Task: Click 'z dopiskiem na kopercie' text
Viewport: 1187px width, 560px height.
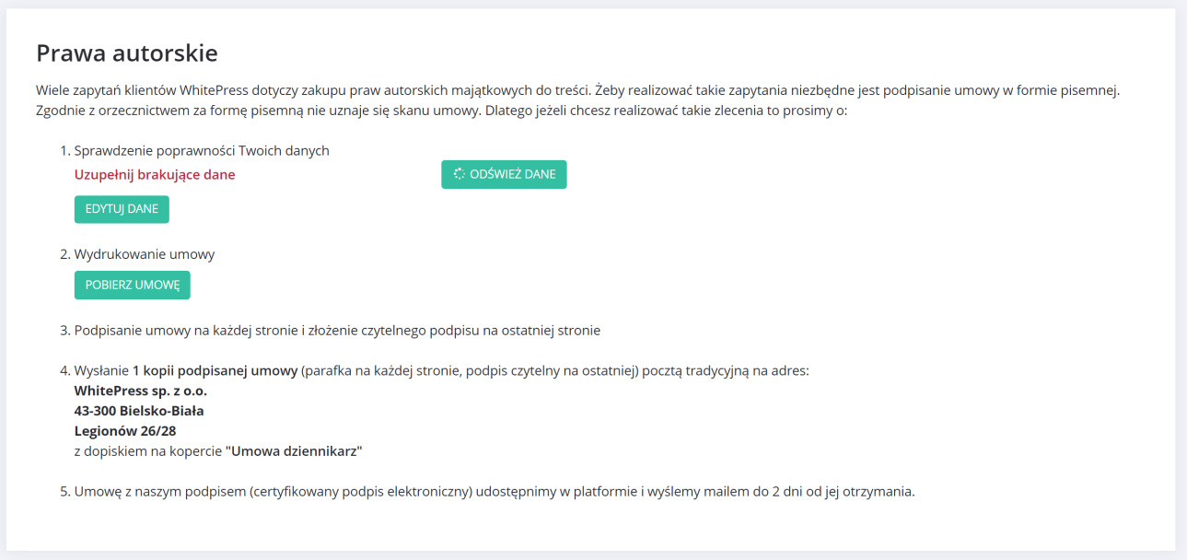Action: pos(147,451)
